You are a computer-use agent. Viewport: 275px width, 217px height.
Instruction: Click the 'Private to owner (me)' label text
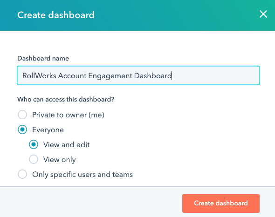click(68, 115)
